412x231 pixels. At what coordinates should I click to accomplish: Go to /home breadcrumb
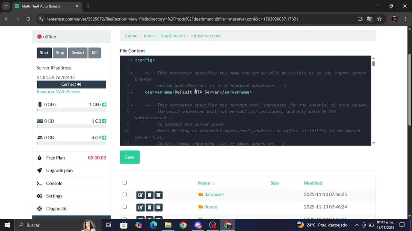[x=131, y=36]
